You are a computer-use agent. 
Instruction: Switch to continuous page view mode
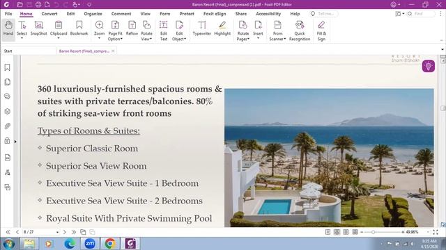tap(337, 232)
